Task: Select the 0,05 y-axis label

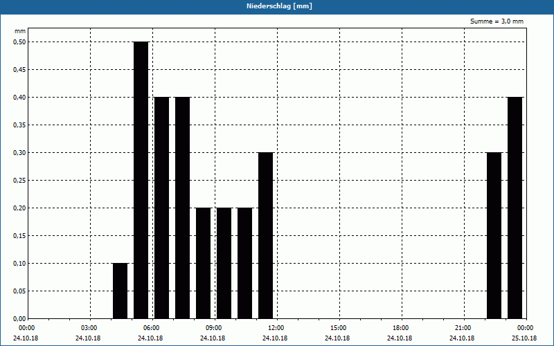Action: click(x=19, y=291)
